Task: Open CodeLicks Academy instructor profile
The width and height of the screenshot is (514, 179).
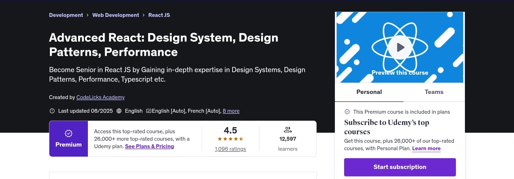Action: coord(100,97)
